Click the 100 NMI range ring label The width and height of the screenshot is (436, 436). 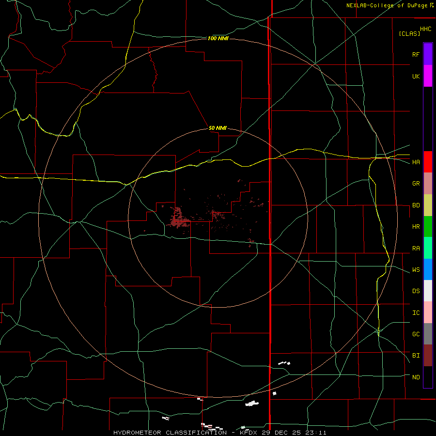pos(218,38)
